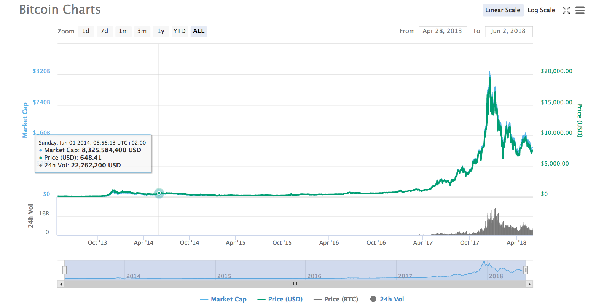Select the ALL zoom range

click(x=199, y=31)
